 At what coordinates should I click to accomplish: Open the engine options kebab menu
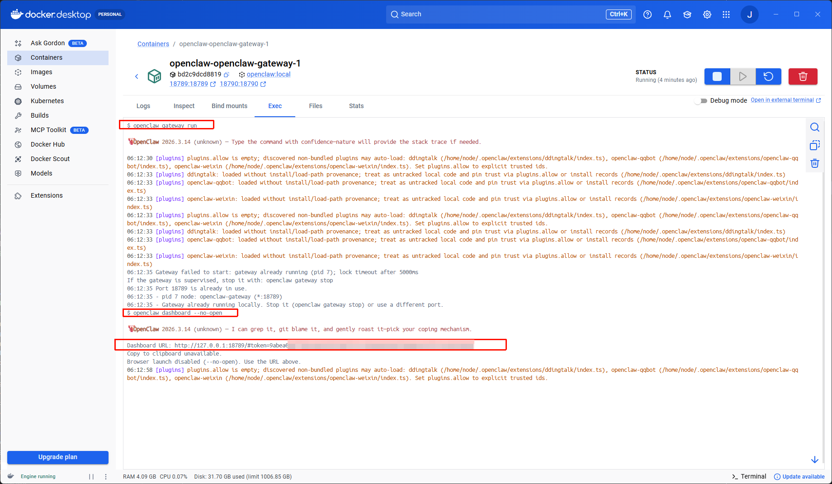[x=106, y=476]
